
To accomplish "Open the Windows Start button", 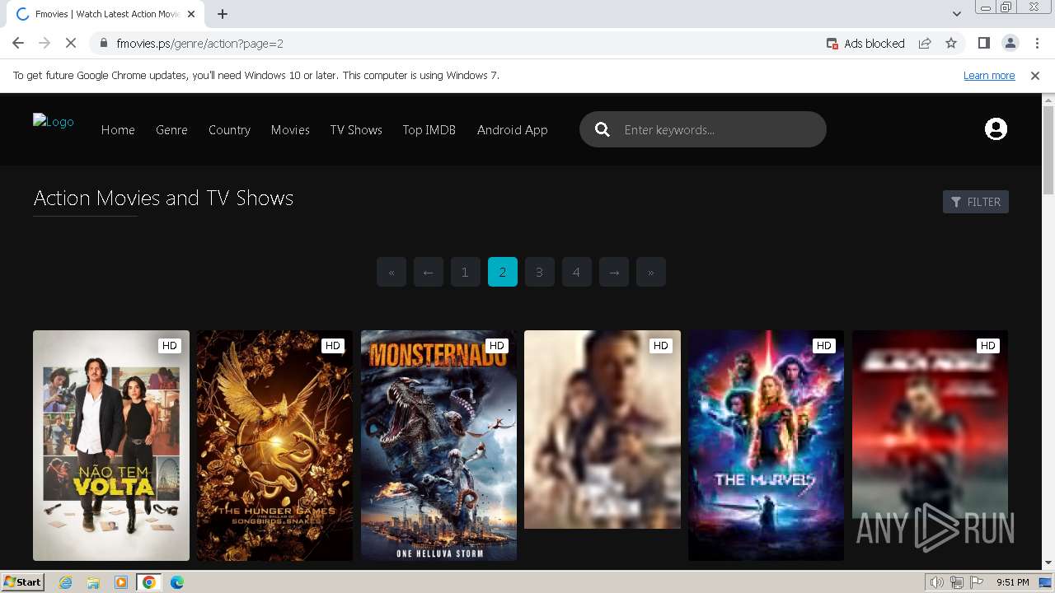I will (22, 582).
